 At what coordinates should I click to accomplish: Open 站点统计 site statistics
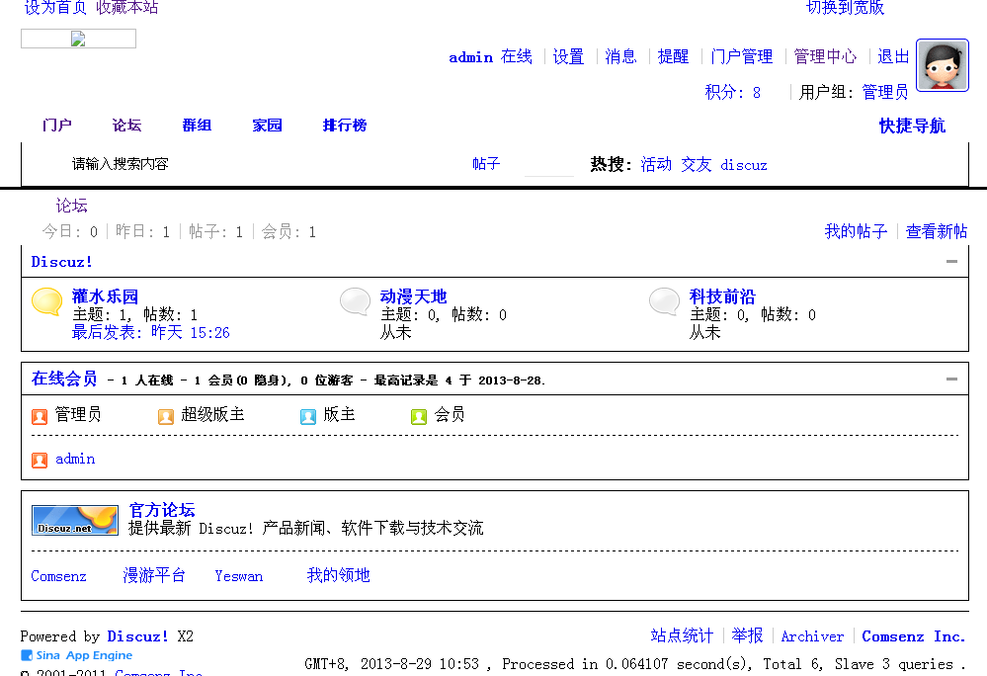pyautogui.click(x=681, y=635)
